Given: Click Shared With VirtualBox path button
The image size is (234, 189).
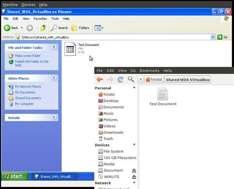Looking at the screenshot, I should pos(188,80).
